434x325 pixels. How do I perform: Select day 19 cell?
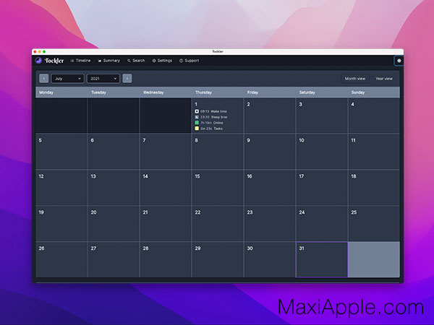point(61,224)
